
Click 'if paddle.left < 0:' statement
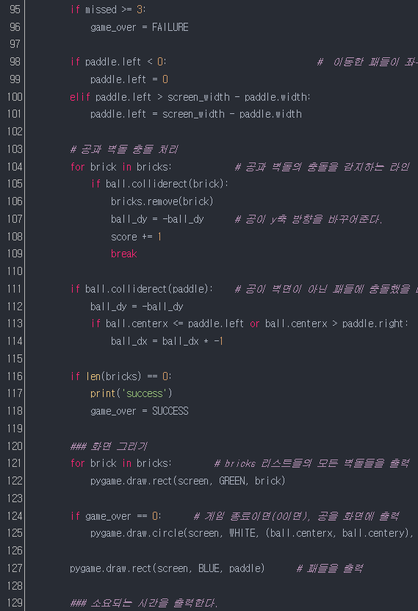(118, 62)
